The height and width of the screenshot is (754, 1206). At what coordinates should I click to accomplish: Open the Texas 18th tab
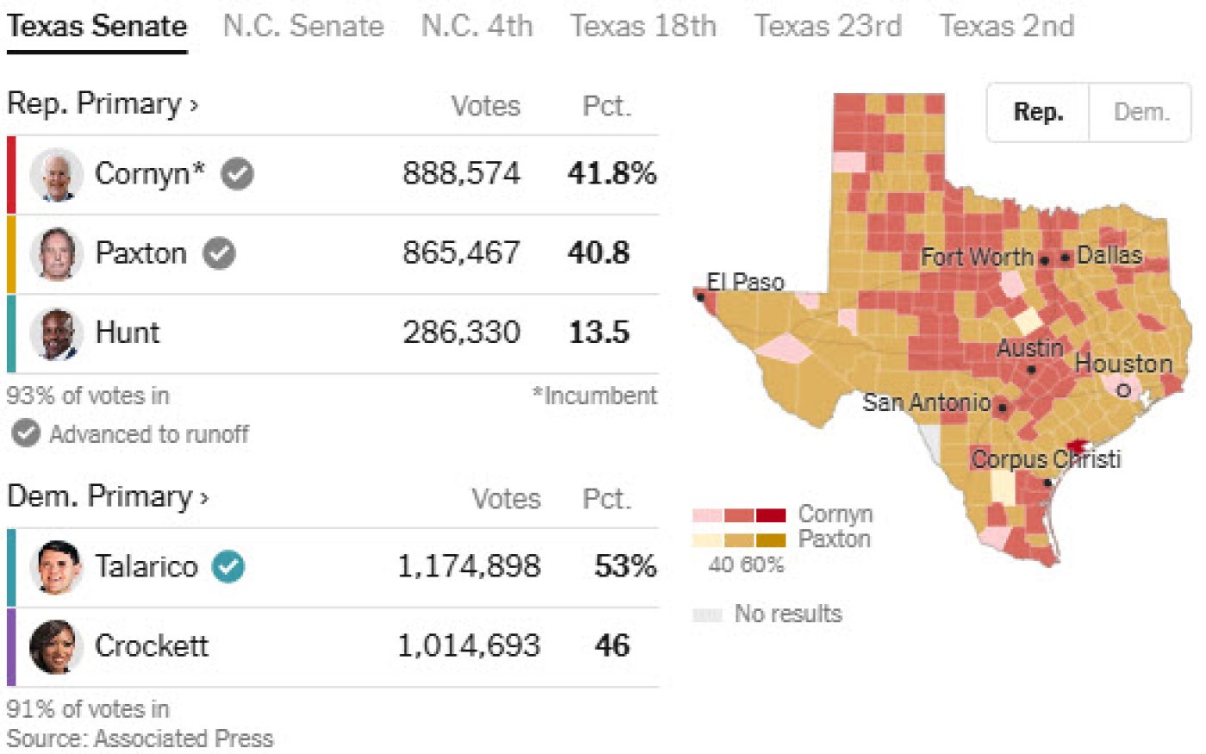click(x=643, y=26)
